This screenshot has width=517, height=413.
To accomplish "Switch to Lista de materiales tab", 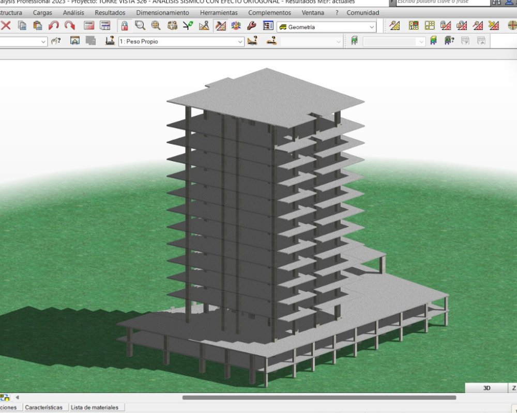I will click(x=95, y=407).
